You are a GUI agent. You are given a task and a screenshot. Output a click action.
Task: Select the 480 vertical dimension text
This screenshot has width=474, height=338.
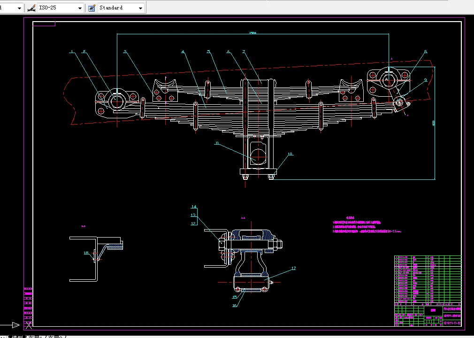click(434, 123)
